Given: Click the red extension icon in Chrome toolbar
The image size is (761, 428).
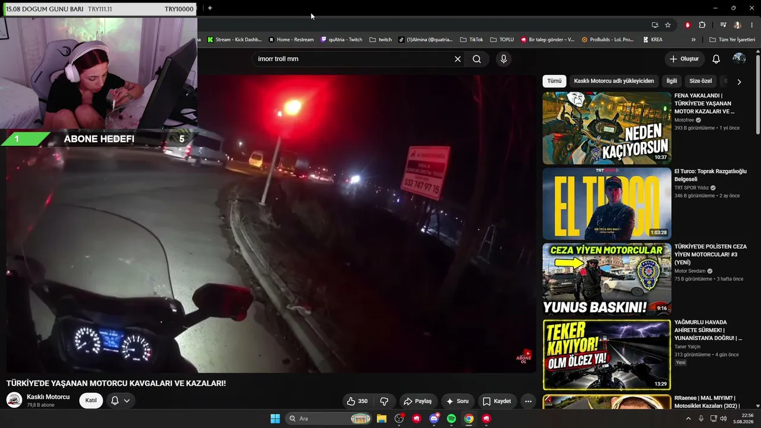Looking at the screenshot, I should (688, 25).
